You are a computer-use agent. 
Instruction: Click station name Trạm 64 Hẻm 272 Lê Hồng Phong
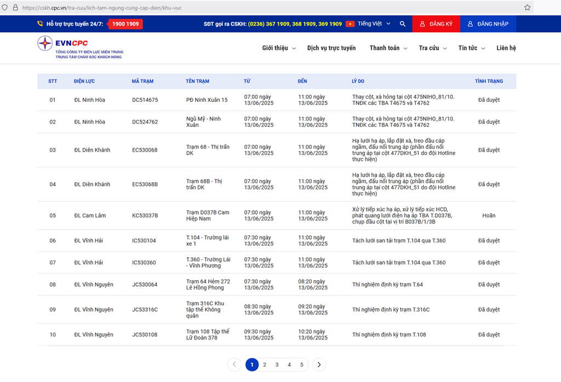point(208,285)
